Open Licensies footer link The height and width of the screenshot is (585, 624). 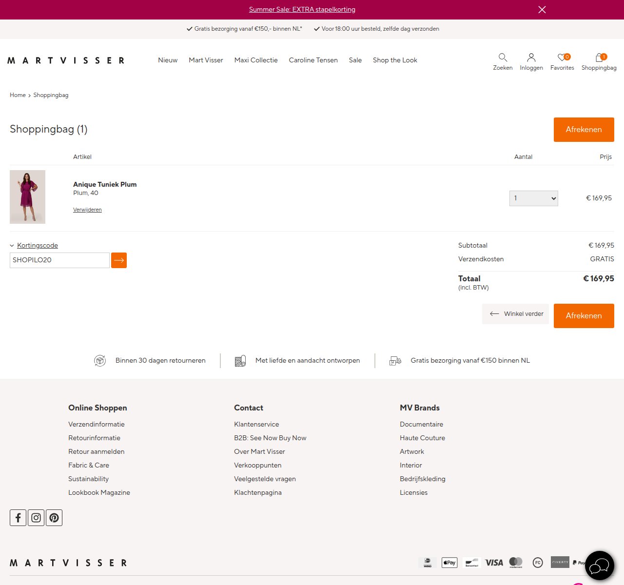pyautogui.click(x=413, y=492)
